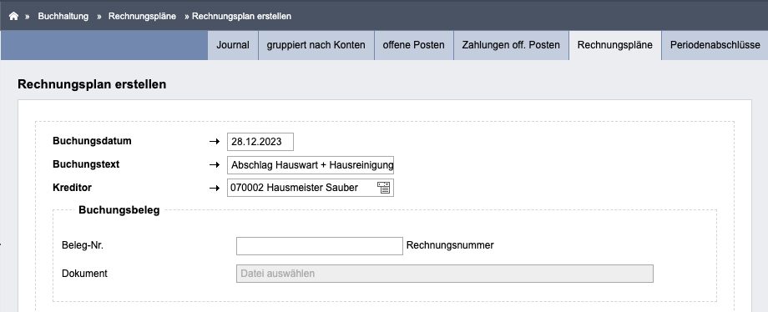Click the Beleg-Nr. label
Screen dimensions: 768x312
click(x=83, y=245)
